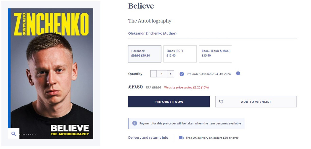Select Ebook (Epub & Mobi) format

215,54
